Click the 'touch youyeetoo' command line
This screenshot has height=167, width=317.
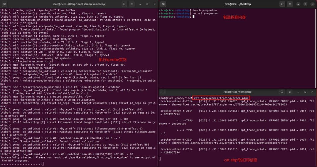[188, 10]
